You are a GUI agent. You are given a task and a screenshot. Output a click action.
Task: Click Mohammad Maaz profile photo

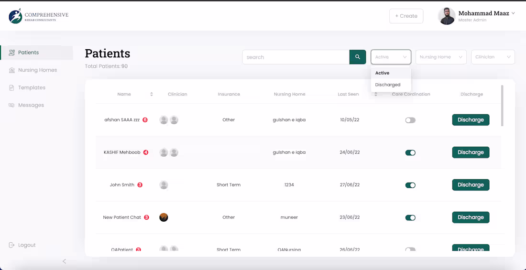tap(447, 16)
